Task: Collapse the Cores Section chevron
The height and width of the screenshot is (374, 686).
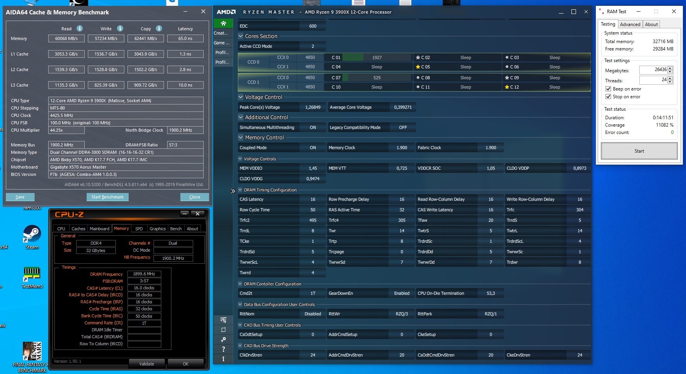Action: (241, 36)
